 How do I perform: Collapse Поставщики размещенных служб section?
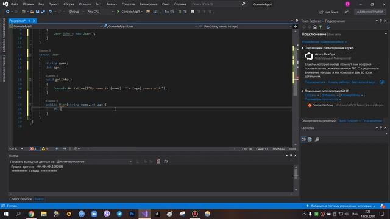[x=303, y=48]
